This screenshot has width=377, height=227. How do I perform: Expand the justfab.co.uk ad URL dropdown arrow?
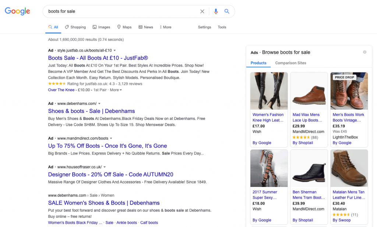[115, 50]
